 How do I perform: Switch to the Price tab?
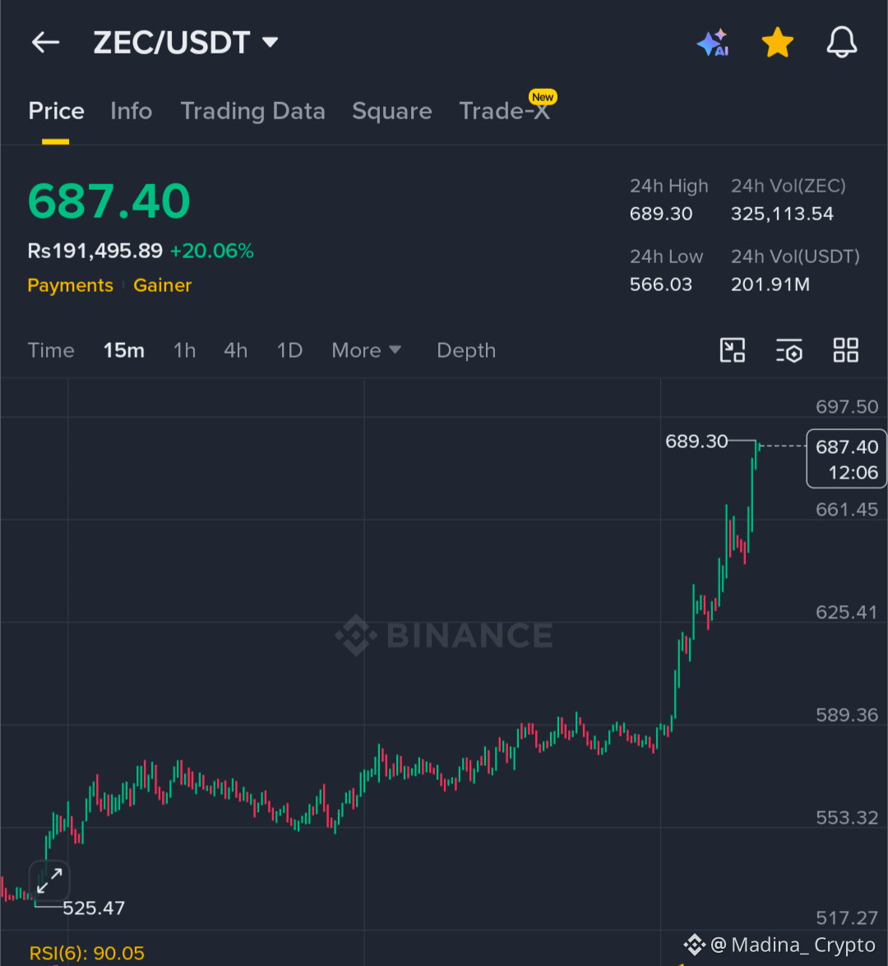pos(56,111)
